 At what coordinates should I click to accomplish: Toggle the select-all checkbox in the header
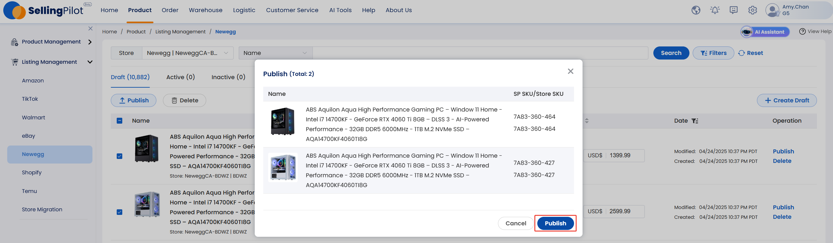point(120,121)
